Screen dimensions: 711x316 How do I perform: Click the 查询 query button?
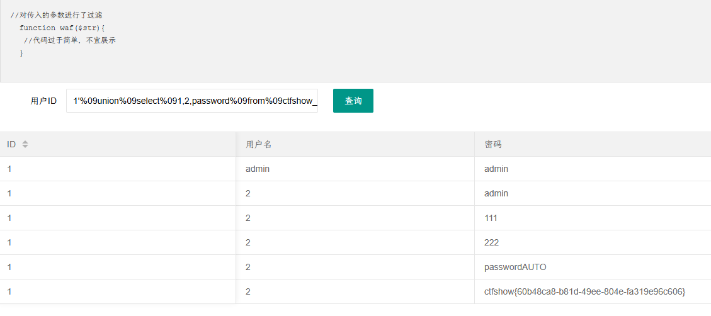click(353, 101)
